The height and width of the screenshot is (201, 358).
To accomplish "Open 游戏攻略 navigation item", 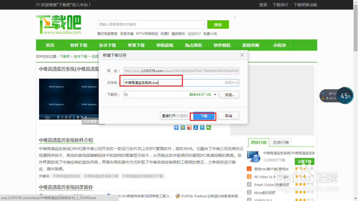I will click(251, 45).
